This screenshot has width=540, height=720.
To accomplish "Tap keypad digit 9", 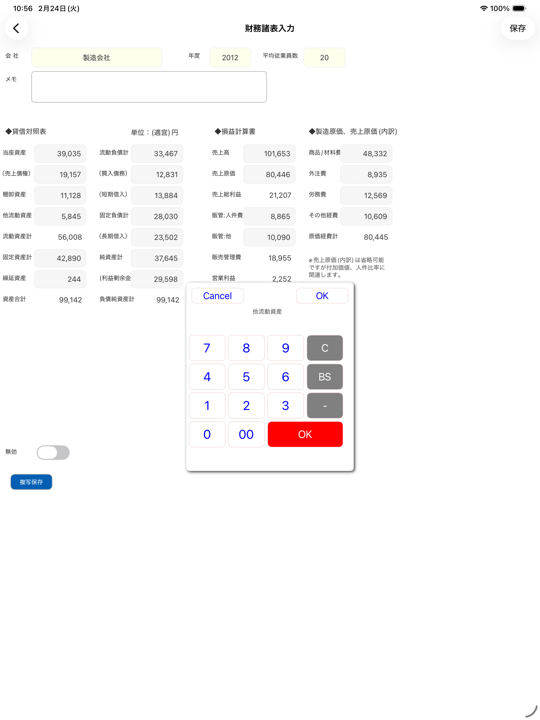I will click(285, 348).
